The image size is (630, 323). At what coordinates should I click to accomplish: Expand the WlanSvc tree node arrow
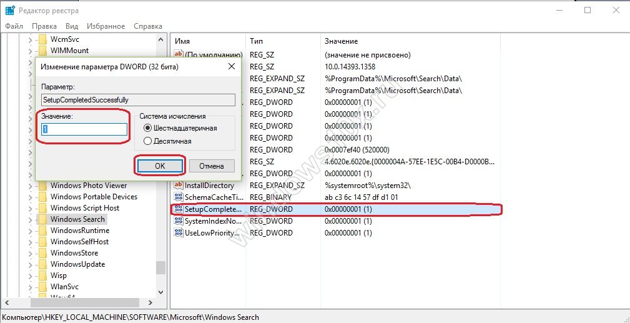point(29,287)
